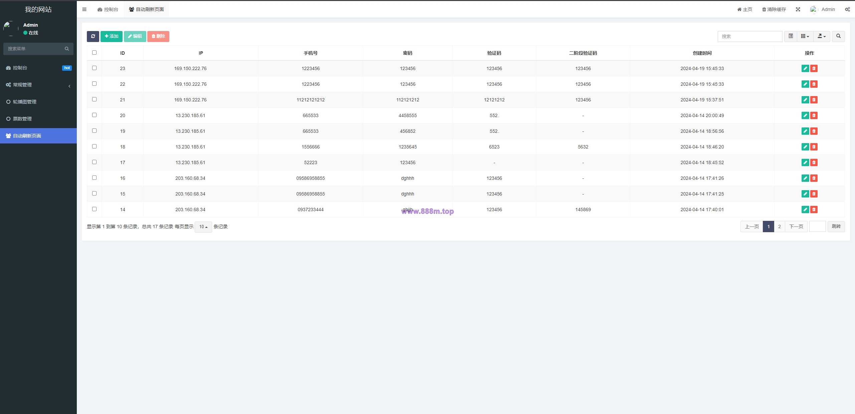This screenshot has height=414, width=855.
Task: Click the sidebar menu search magnifier icon
Action: pos(67,49)
